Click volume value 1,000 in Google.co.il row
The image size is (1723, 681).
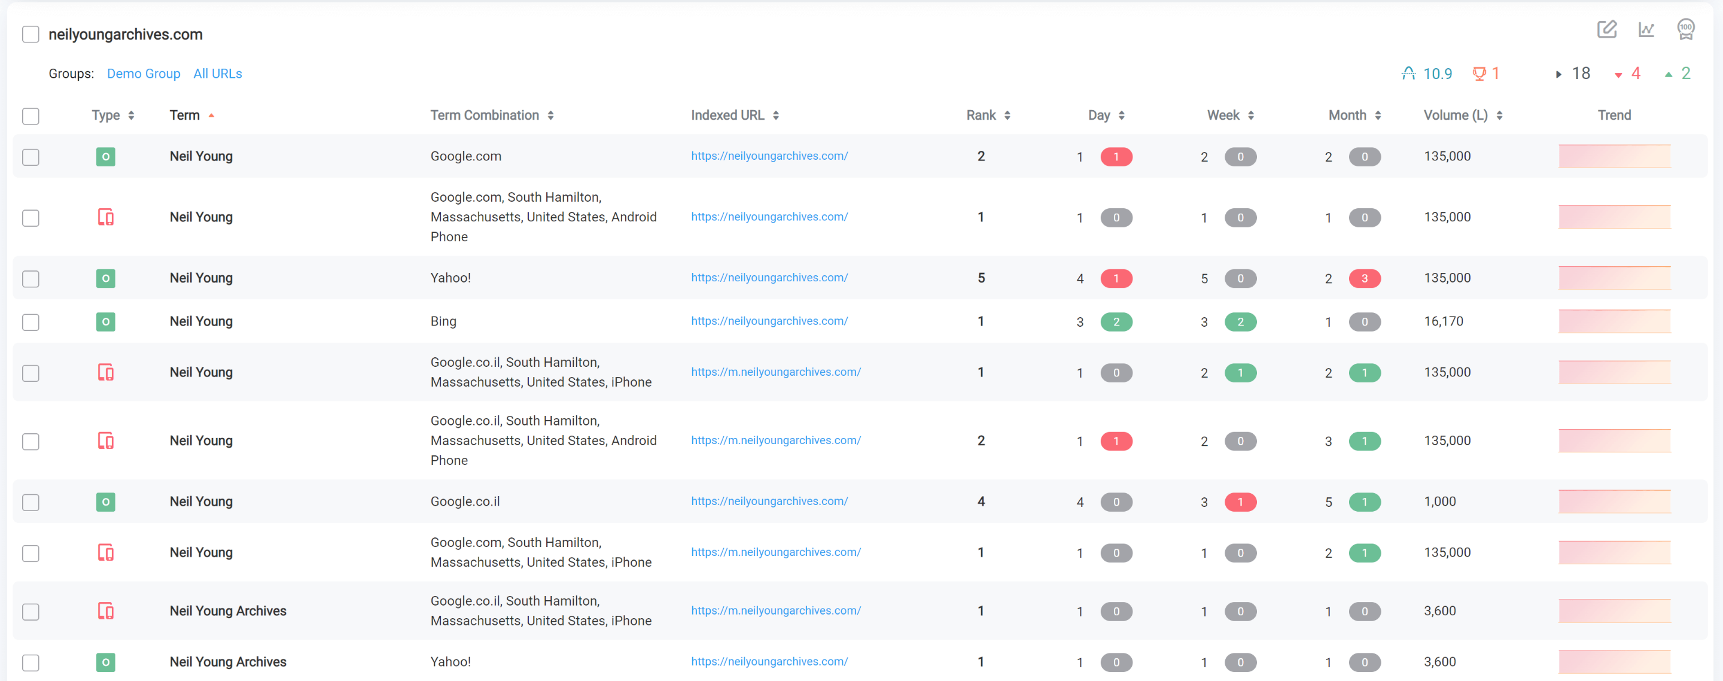1439,501
